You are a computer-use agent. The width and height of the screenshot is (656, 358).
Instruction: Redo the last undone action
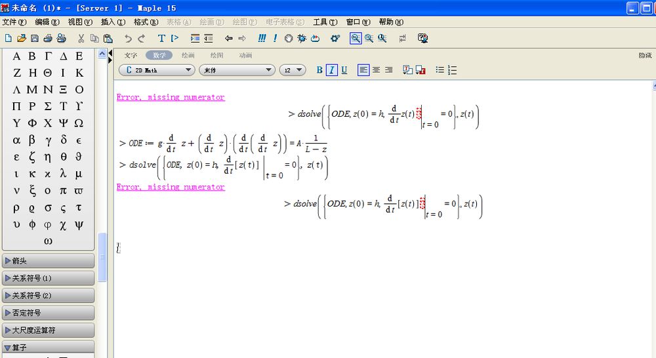point(142,39)
